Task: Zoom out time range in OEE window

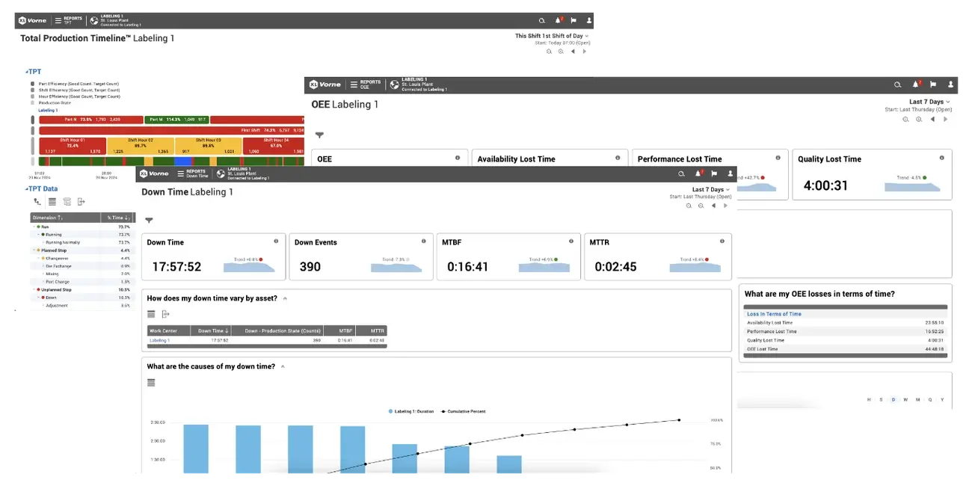Action: (x=905, y=119)
